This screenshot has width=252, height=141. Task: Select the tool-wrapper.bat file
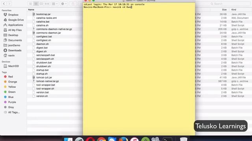click(46, 85)
